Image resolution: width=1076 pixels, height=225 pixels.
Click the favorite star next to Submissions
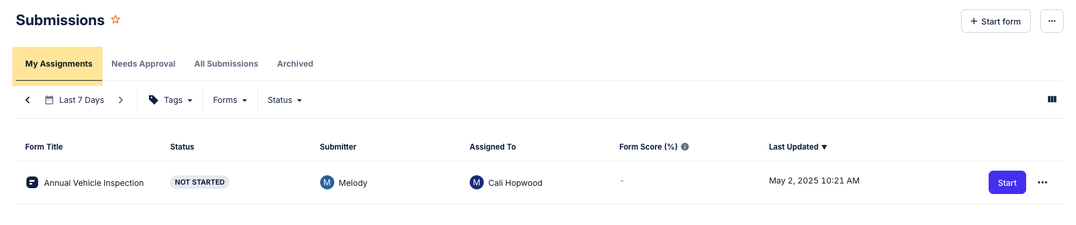[116, 19]
